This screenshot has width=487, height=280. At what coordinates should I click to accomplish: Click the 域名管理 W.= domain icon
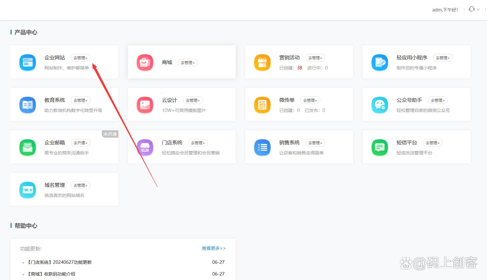point(28,190)
